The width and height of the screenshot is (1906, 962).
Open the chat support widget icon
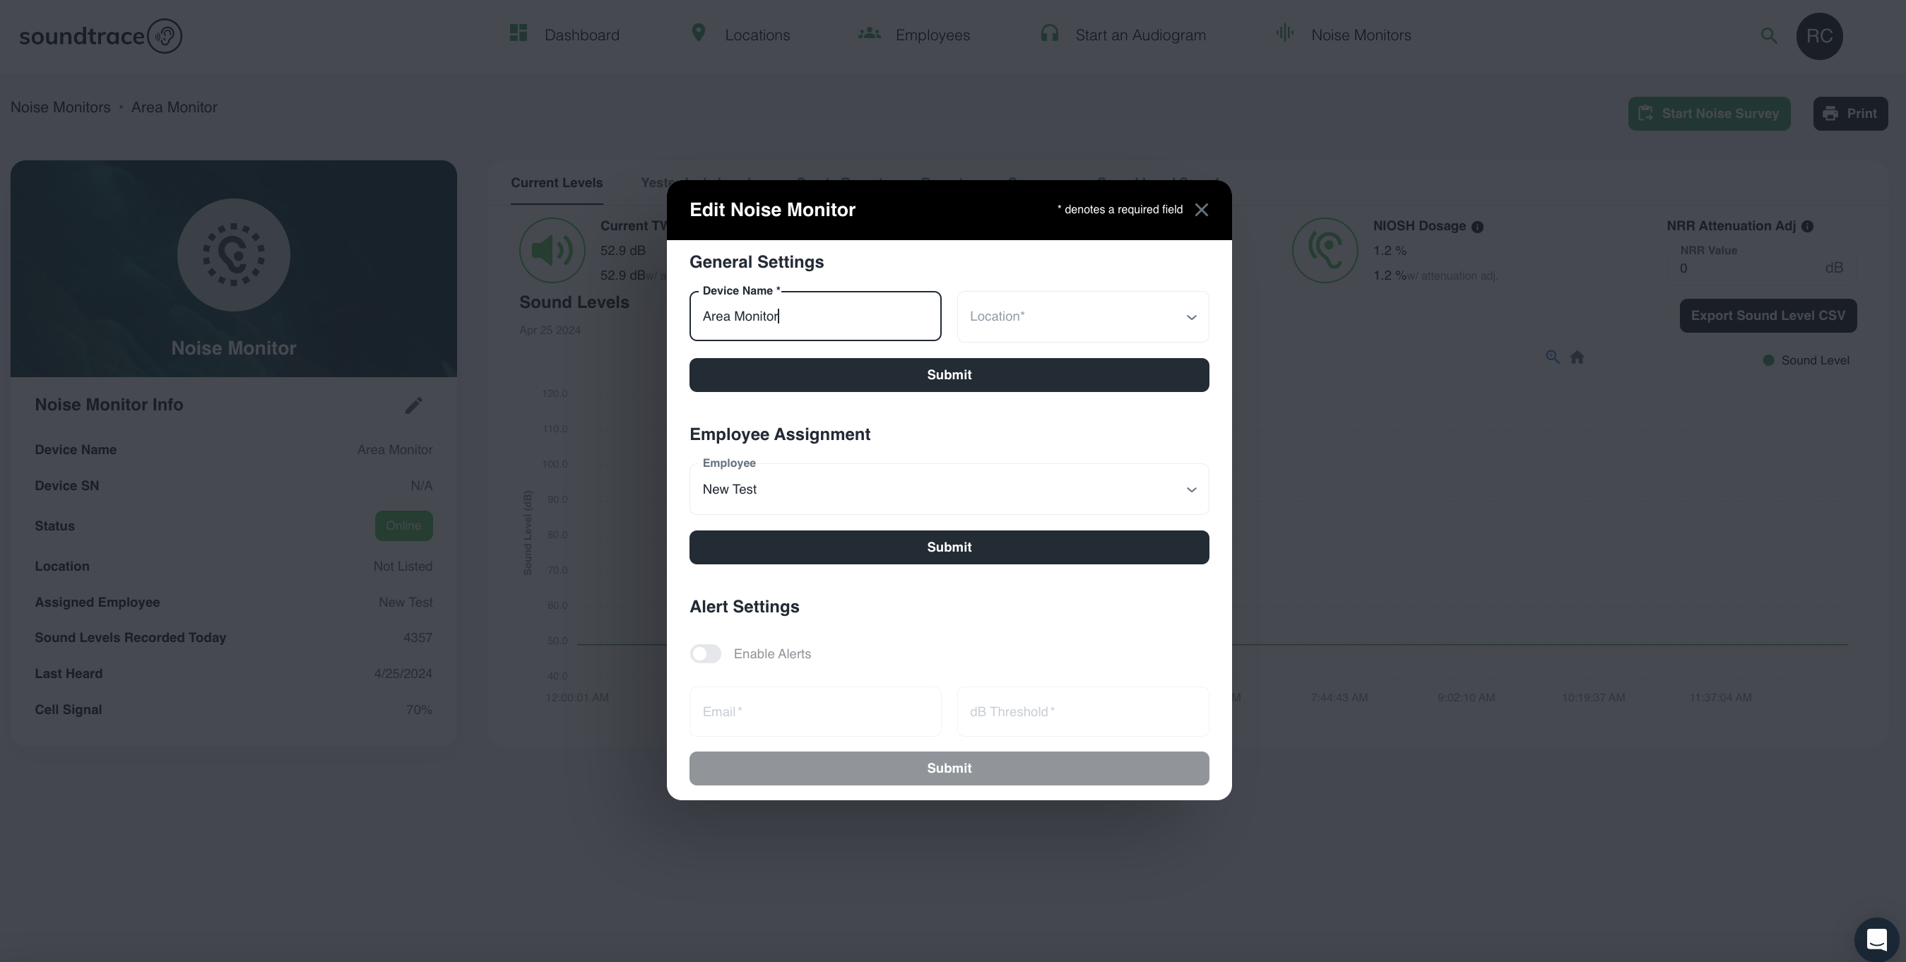point(1876,939)
